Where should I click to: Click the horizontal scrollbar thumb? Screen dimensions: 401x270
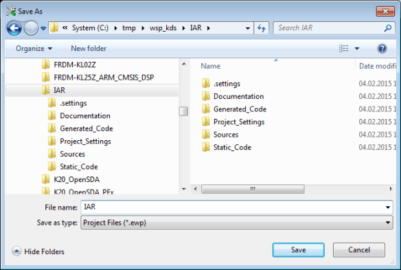[253, 189]
